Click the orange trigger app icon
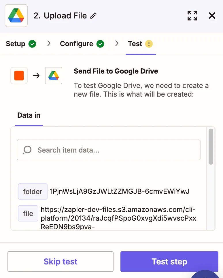This screenshot has height=278, width=223. pyautogui.click(x=19, y=76)
